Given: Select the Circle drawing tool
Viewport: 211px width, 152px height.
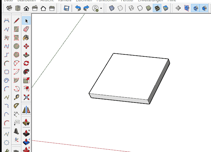Looking at the screenshot, I should click(x=16, y=47).
